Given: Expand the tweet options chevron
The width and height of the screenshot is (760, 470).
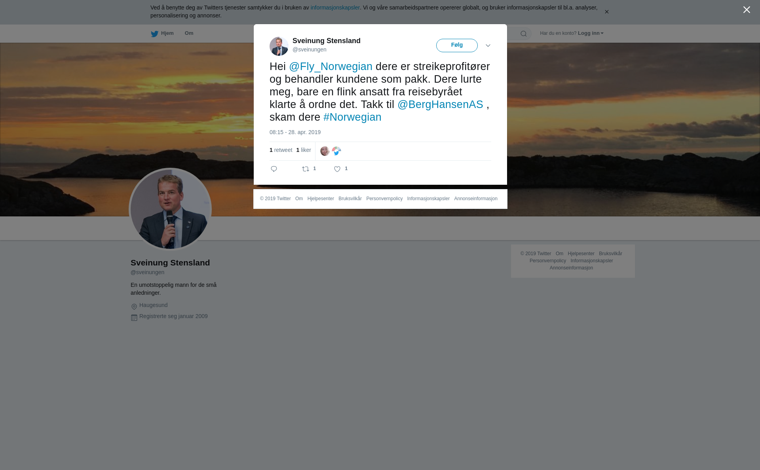Looking at the screenshot, I should coord(488,45).
